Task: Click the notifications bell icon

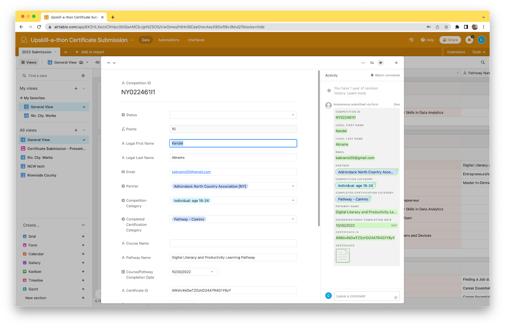Action: [x=469, y=40]
